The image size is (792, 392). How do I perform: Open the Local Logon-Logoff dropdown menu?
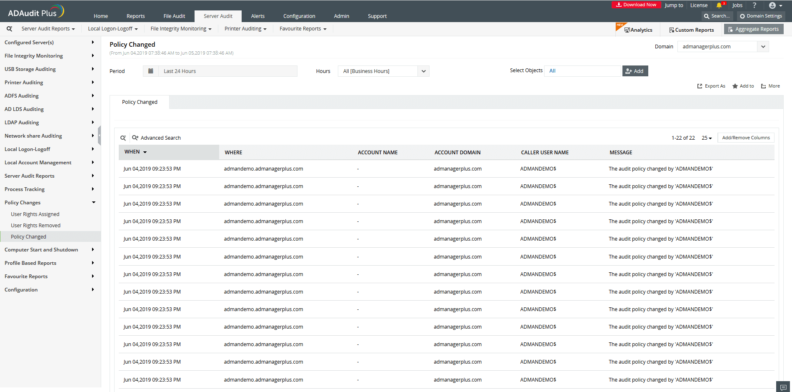(112, 29)
